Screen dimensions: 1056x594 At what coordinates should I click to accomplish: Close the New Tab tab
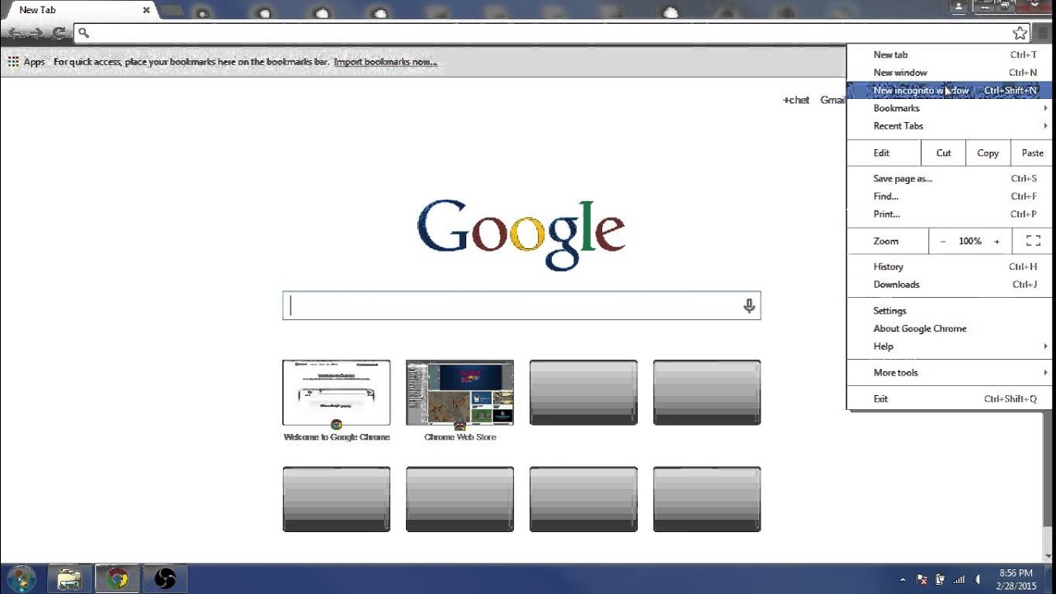click(147, 10)
